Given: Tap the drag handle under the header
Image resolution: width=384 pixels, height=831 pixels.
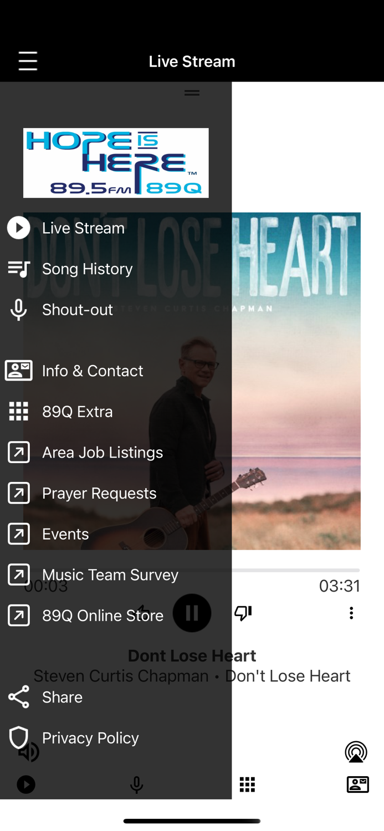Looking at the screenshot, I should pos(192,93).
